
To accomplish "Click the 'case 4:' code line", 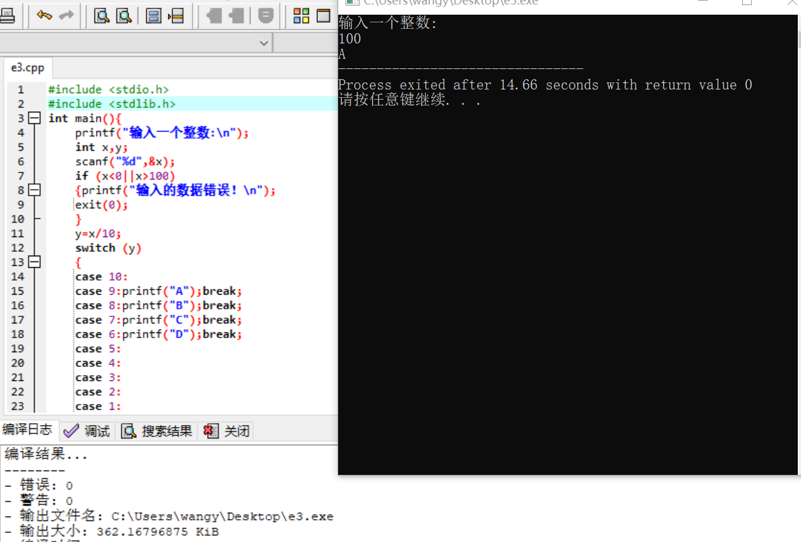I will click(98, 363).
